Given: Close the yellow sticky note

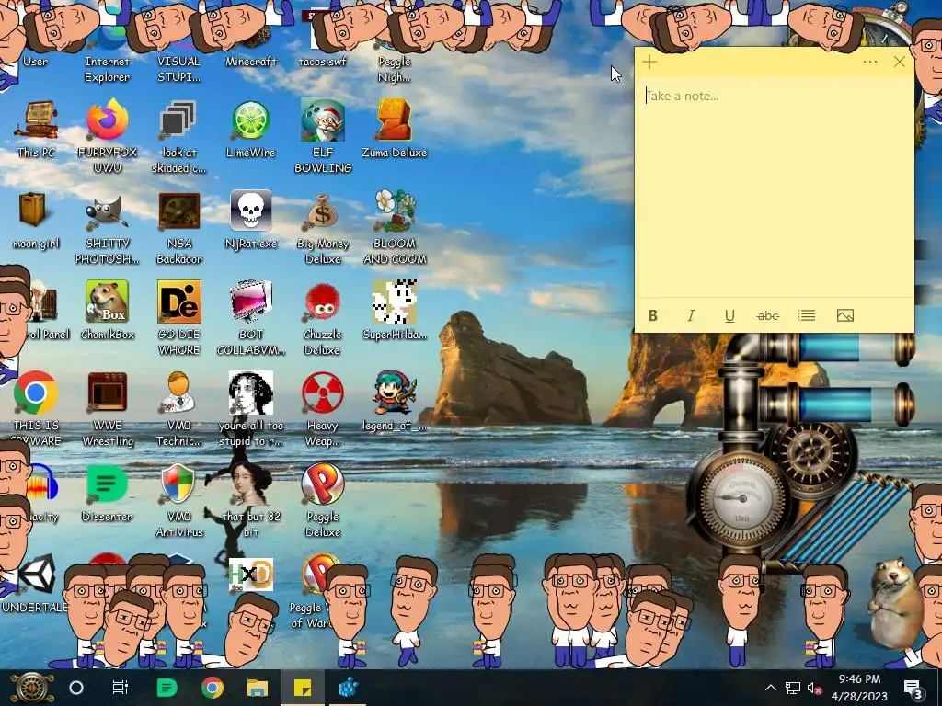Looking at the screenshot, I should pos(900,62).
